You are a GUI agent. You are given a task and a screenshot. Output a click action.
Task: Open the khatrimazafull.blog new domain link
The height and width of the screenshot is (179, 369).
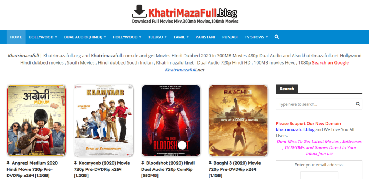coord(295,129)
